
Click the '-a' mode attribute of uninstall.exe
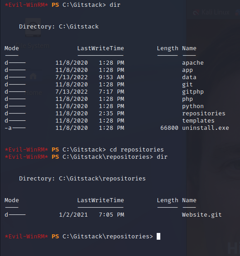point(8,128)
